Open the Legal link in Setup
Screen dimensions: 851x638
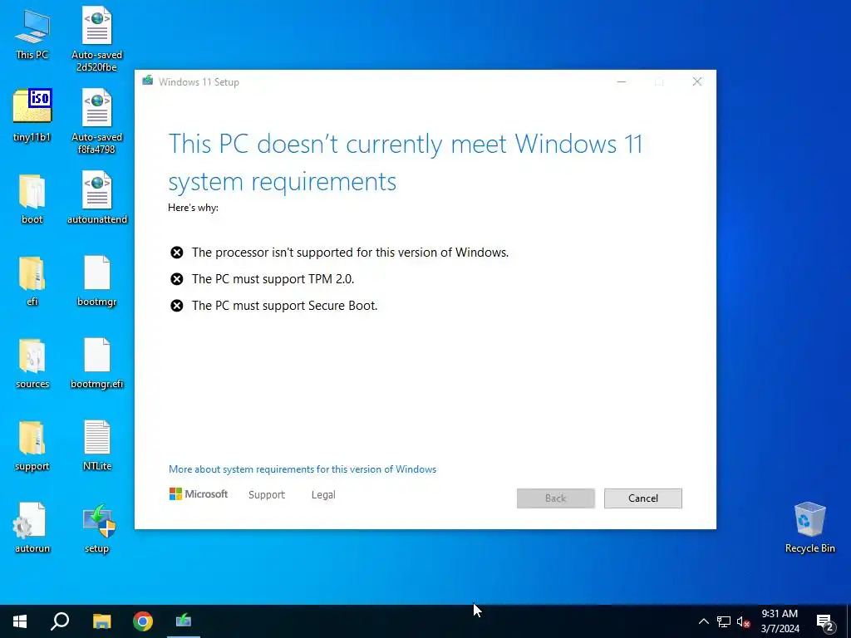pos(323,495)
